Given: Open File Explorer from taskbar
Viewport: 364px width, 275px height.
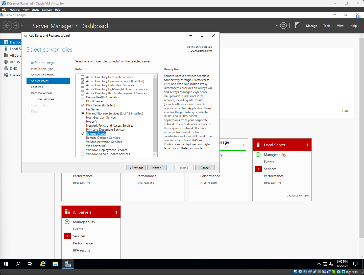Looking at the screenshot, I should pyautogui.click(x=55, y=264).
